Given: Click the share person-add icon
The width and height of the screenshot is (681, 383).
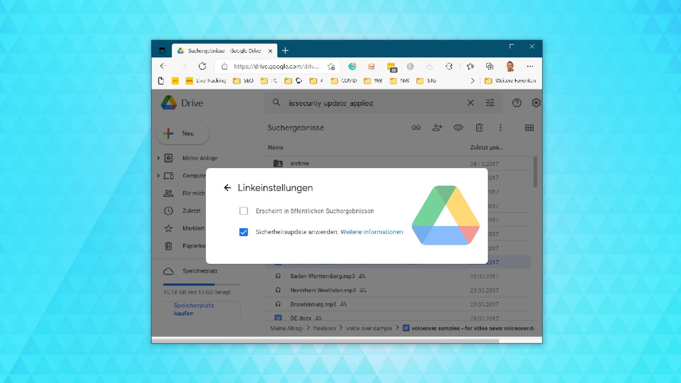Looking at the screenshot, I should 437,127.
